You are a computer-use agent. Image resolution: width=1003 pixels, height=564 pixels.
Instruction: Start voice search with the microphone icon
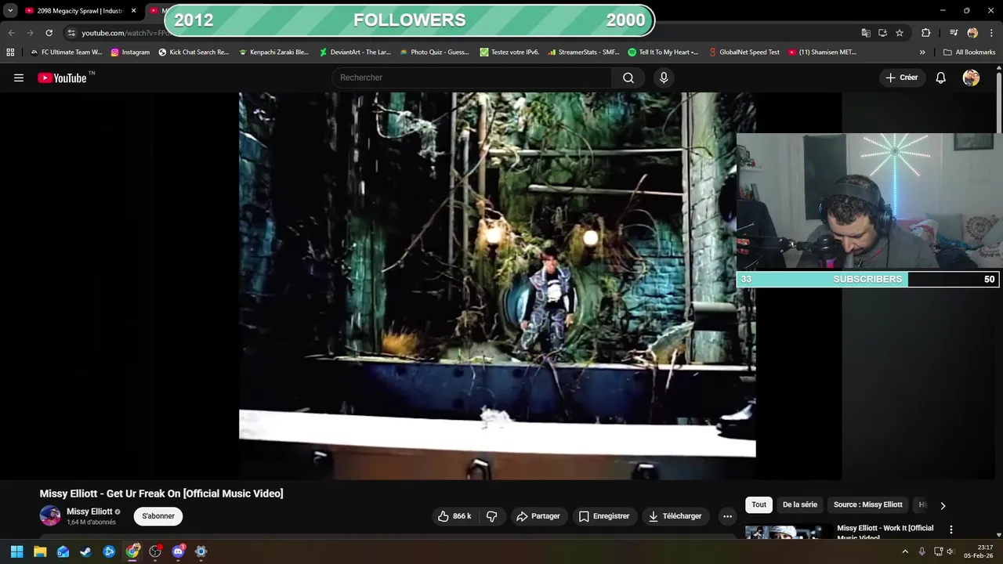[664, 78]
